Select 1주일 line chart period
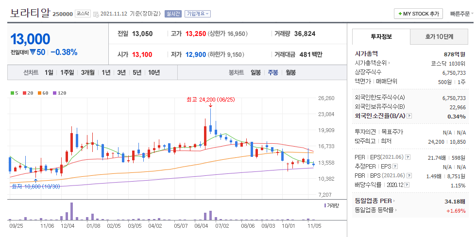 pyautogui.click(x=67, y=72)
